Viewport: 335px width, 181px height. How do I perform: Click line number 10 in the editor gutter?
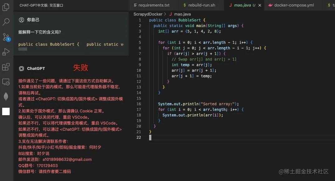138,70
